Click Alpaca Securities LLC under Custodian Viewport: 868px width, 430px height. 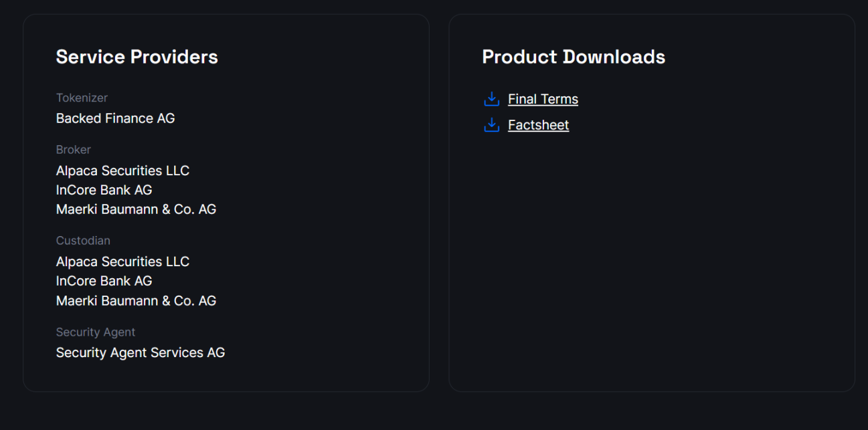click(x=122, y=261)
